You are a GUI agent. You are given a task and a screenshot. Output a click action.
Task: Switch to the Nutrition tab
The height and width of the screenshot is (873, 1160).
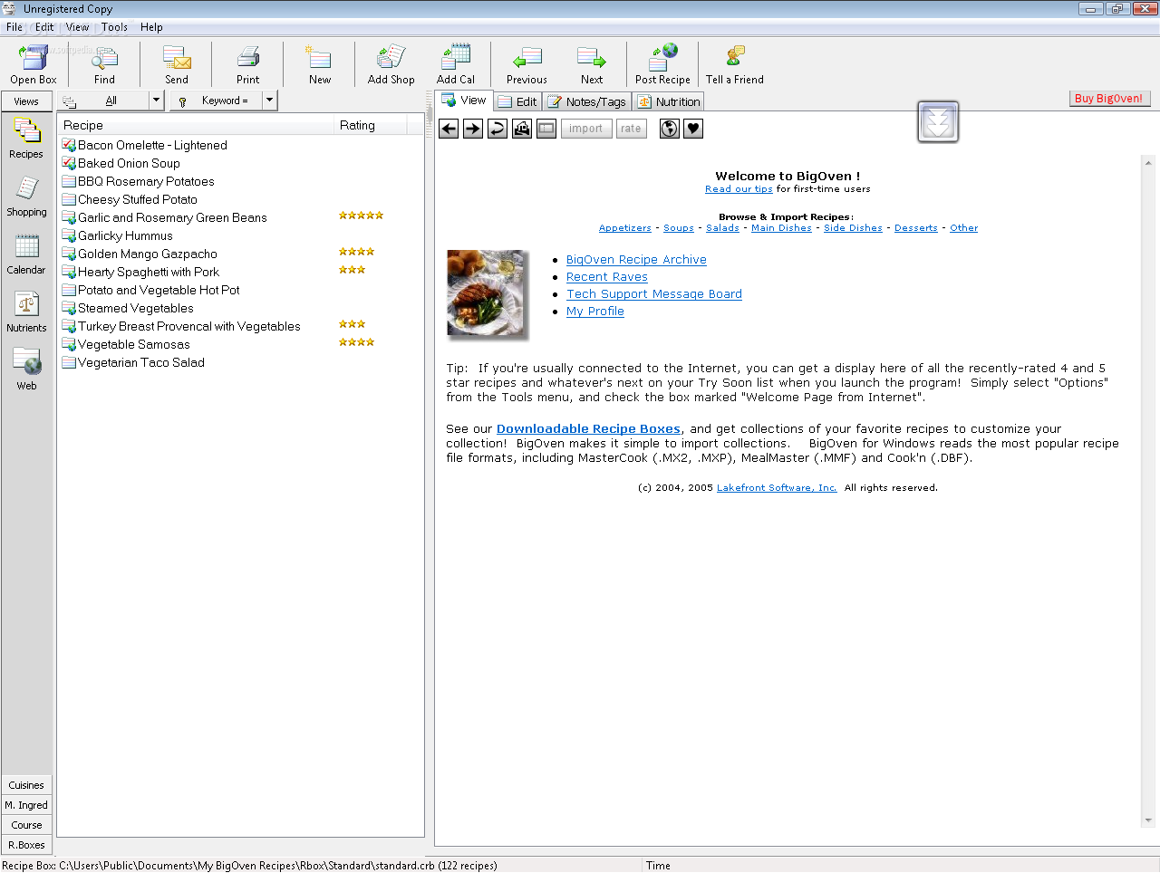point(669,101)
